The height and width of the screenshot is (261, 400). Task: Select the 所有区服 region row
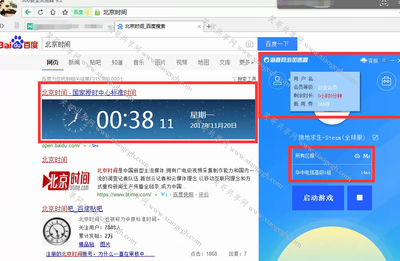(x=332, y=156)
